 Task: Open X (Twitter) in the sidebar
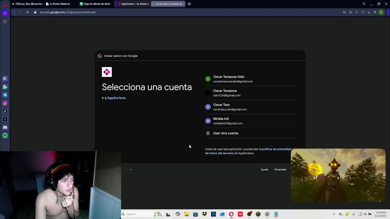click(5, 119)
